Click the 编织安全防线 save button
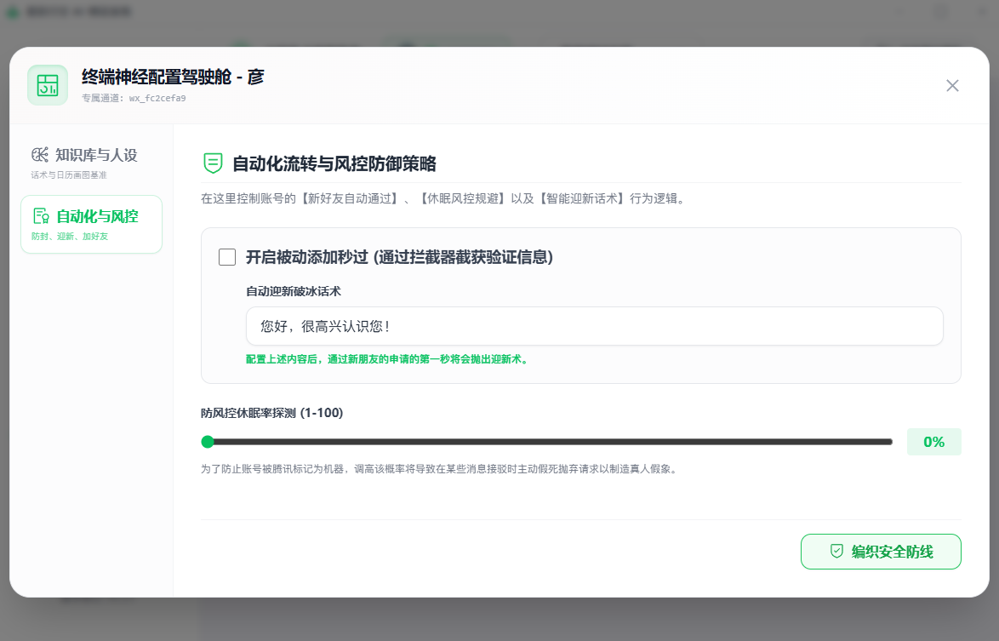The height and width of the screenshot is (641, 999). click(881, 551)
